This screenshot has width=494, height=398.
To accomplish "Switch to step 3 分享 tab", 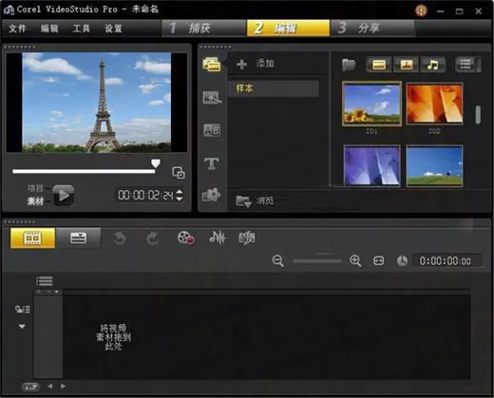I will click(372, 28).
